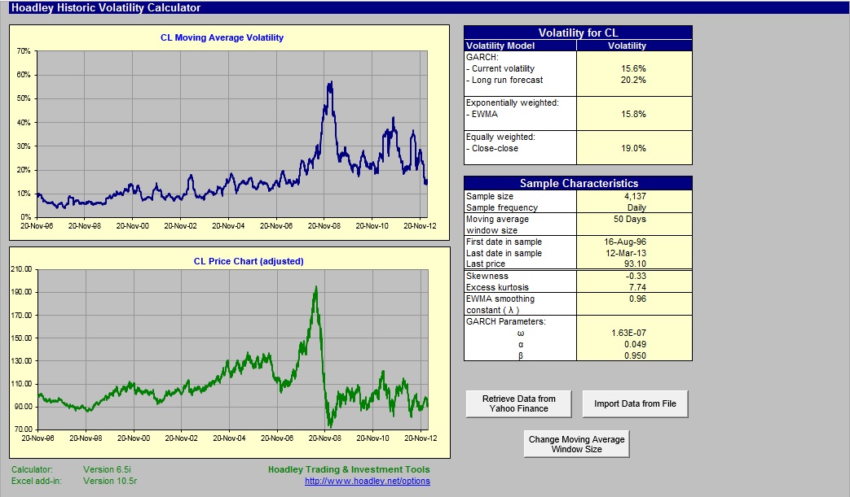Select Close-close volatility value 19.0%
This screenshot has height=497, width=850.
[x=633, y=148]
